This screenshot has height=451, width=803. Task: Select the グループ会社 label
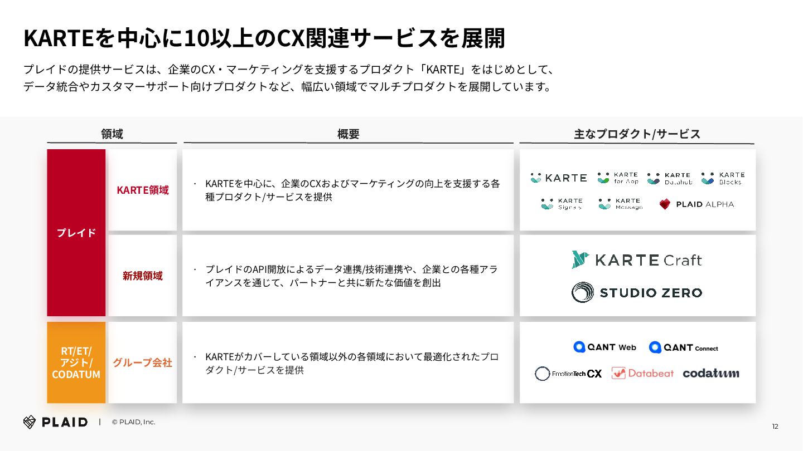[142, 362]
